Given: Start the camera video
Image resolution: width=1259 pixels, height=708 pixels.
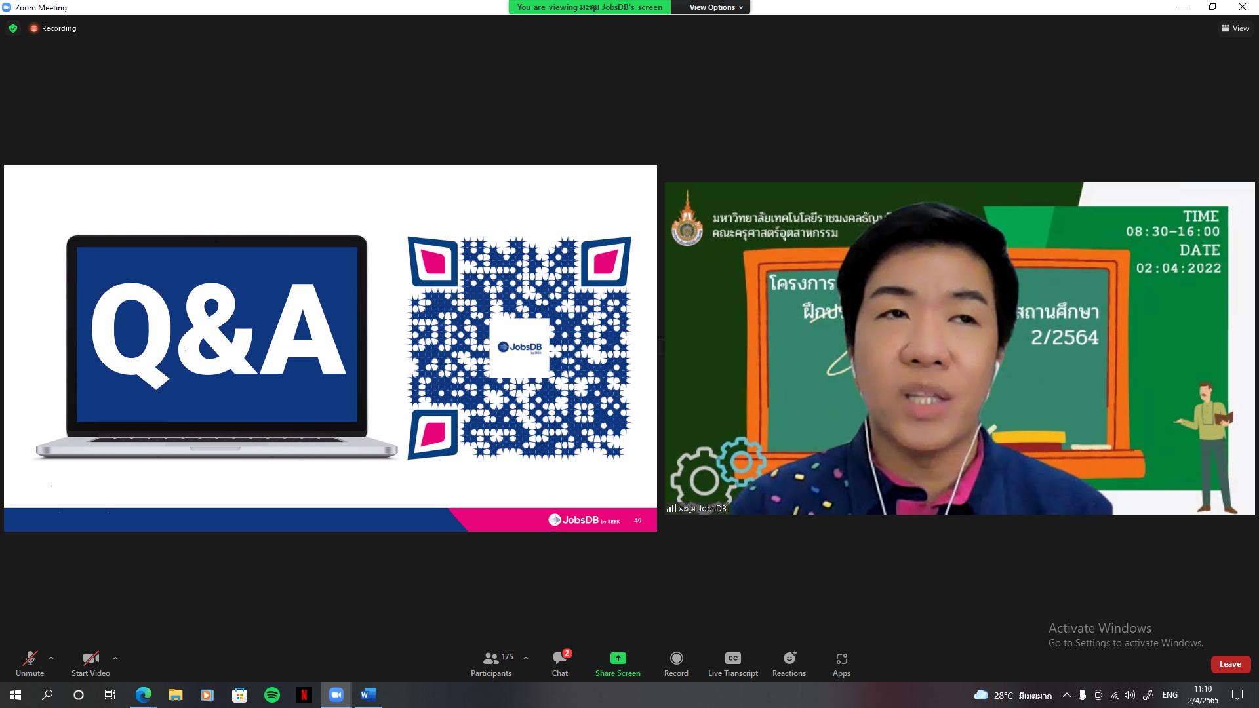Looking at the screenshot, I should pos(90,663).
